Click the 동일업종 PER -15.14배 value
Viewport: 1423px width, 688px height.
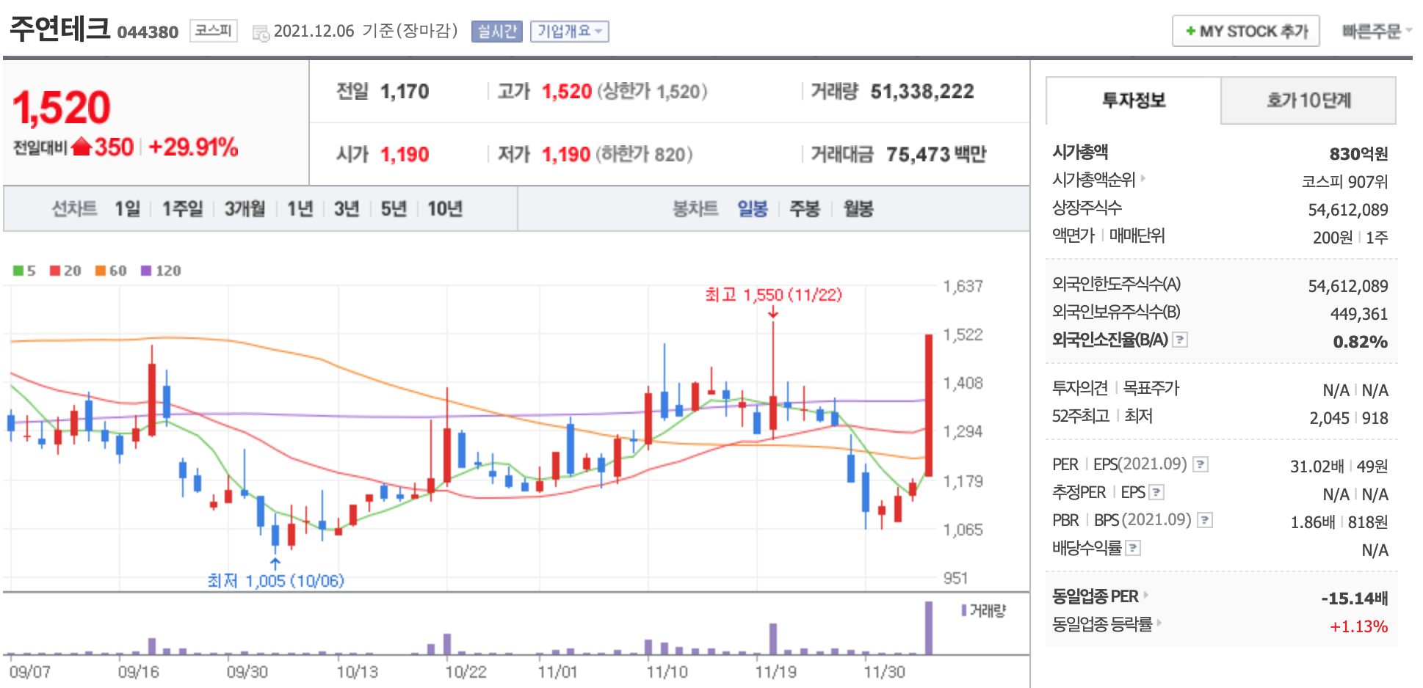[x=1354, y=599]
